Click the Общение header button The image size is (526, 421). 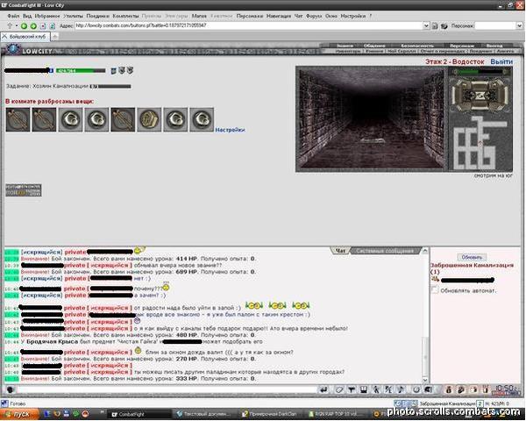374,46
